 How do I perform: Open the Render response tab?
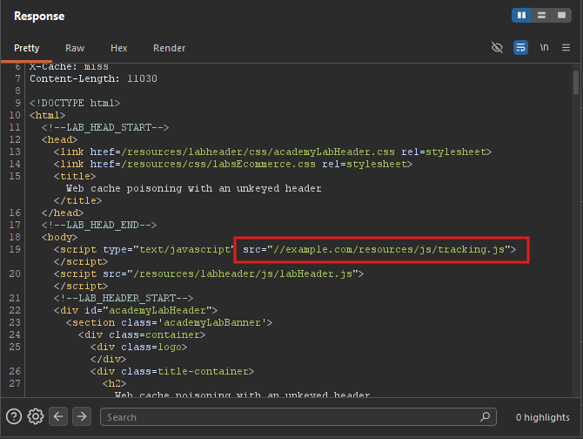pos(169,48)
